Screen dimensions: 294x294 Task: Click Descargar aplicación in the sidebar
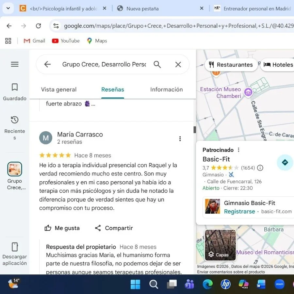pyautogui.click(x=15, y=254)
